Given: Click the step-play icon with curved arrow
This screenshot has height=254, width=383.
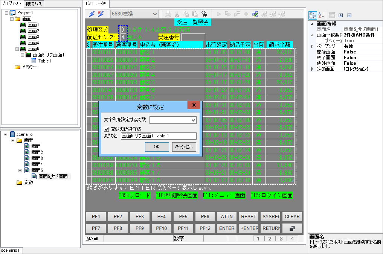Looking at the screenshot, I should [227, 14].
